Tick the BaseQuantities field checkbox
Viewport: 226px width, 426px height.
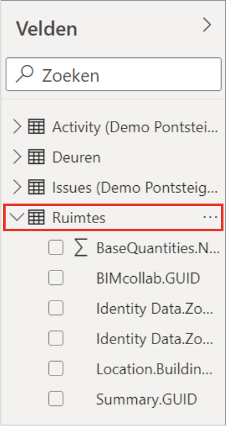click(56, 248)
